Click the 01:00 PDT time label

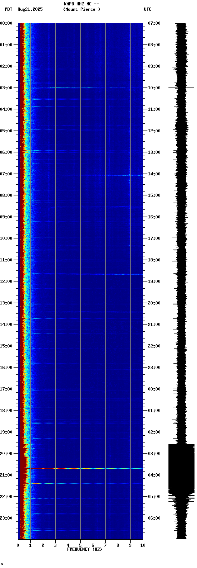coord(6,45)
